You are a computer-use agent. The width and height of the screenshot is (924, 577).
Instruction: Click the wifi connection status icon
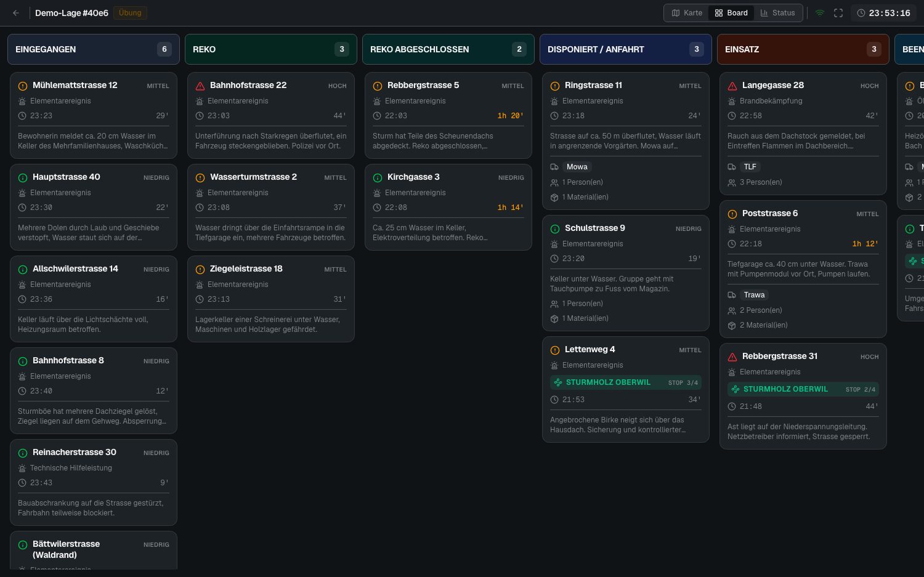[820, 13]
